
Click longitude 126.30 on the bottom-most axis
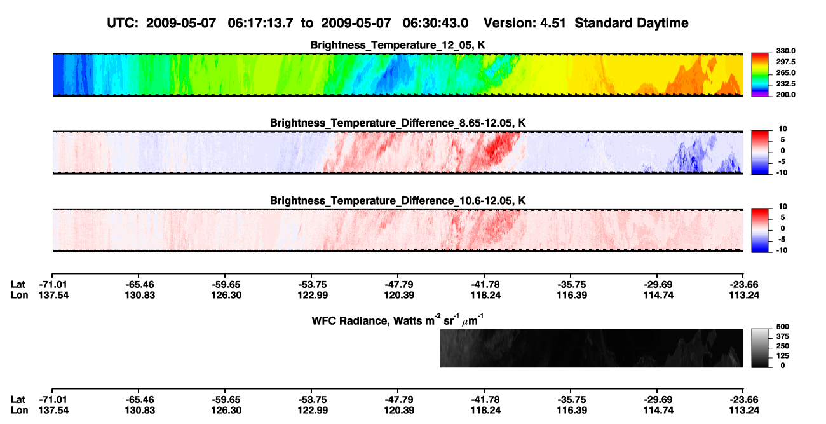(x=225, y=410)
